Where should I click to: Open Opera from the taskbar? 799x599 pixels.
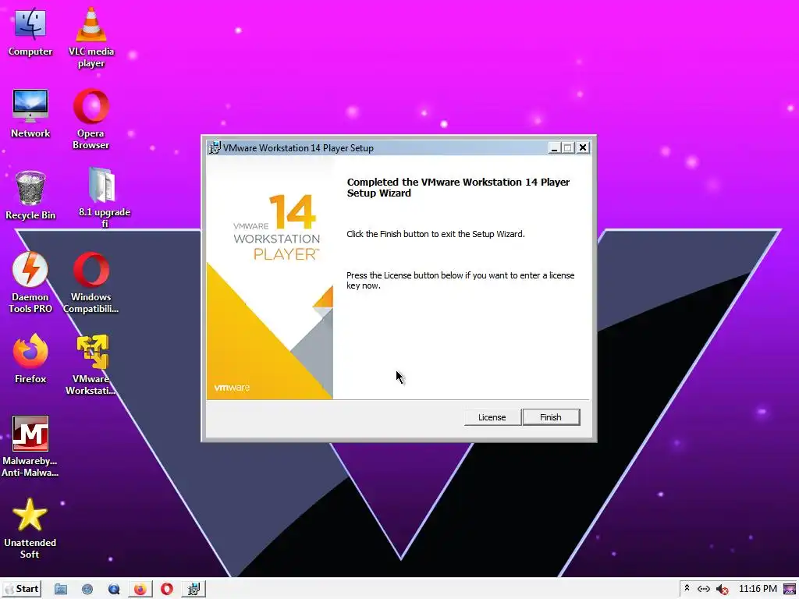(x=167, y=590)
